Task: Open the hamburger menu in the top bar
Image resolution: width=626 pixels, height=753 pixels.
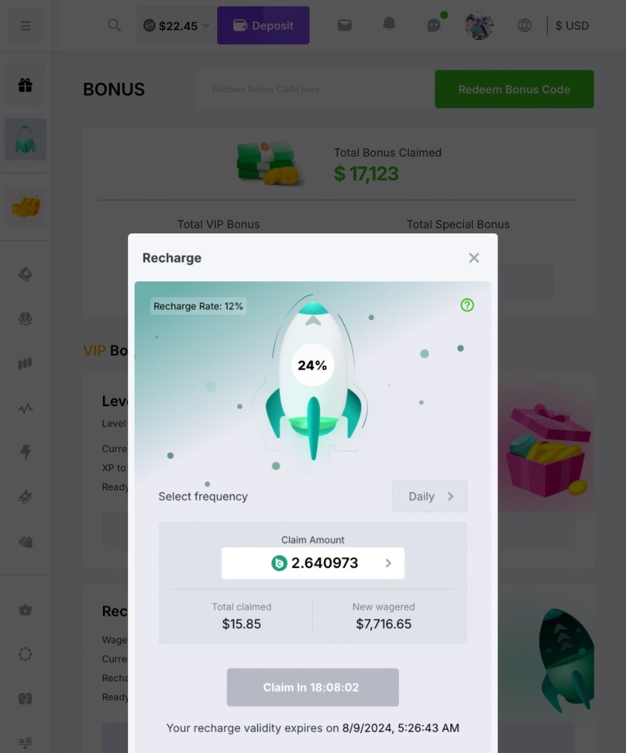Action: (x=26, y=26)
